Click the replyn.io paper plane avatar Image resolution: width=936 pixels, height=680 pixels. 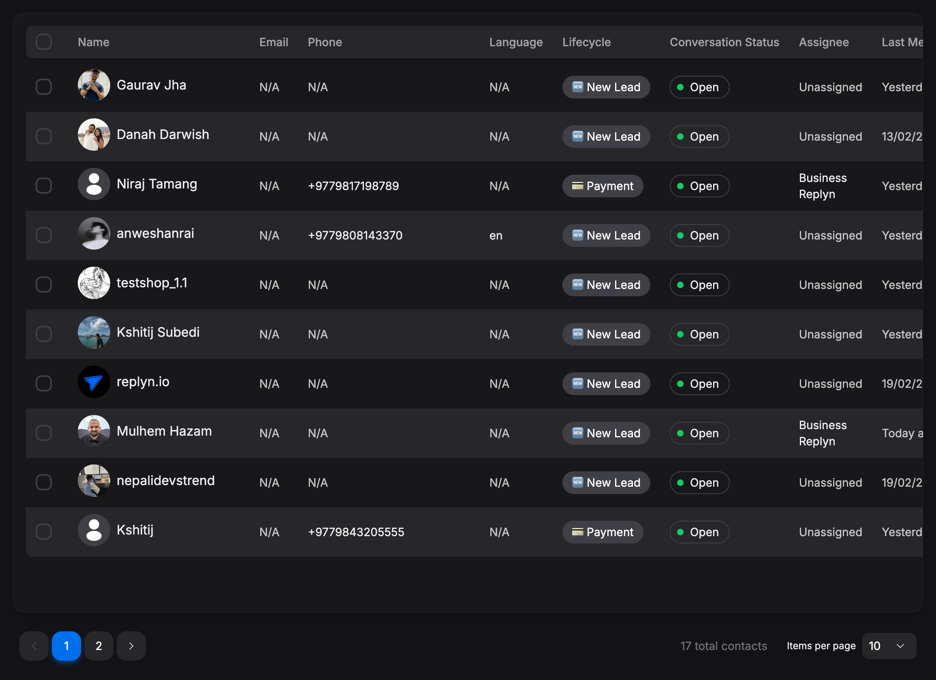[x=94, y=382]
